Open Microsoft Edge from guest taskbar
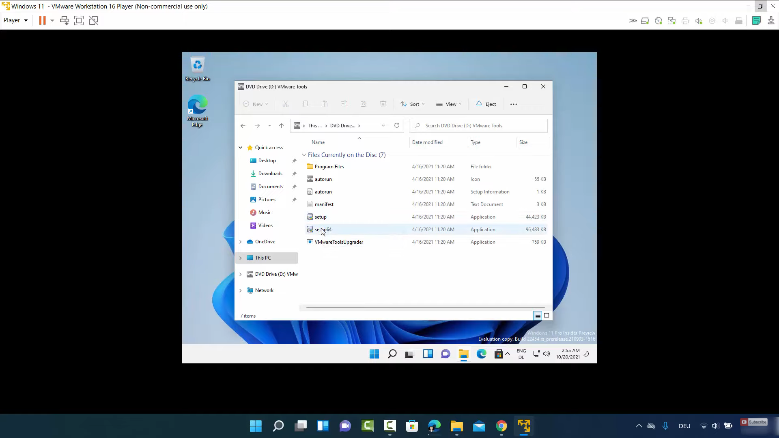 click(x=481, y=354)
